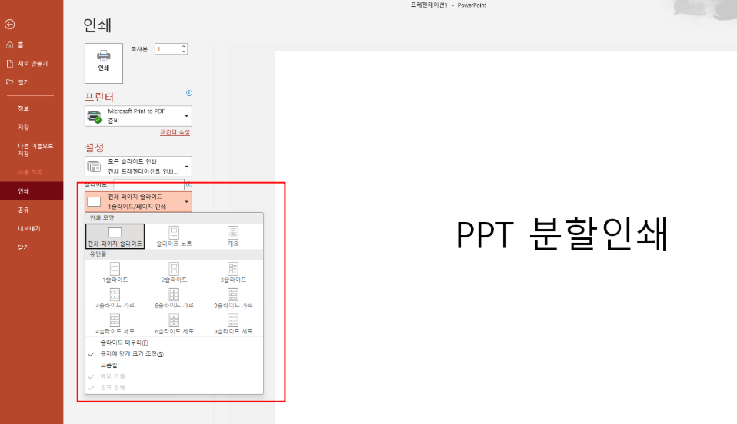This screenshot has width=737, height=424.
Task: Open 새로 만들기 in the sidebar
Action: 32,64
